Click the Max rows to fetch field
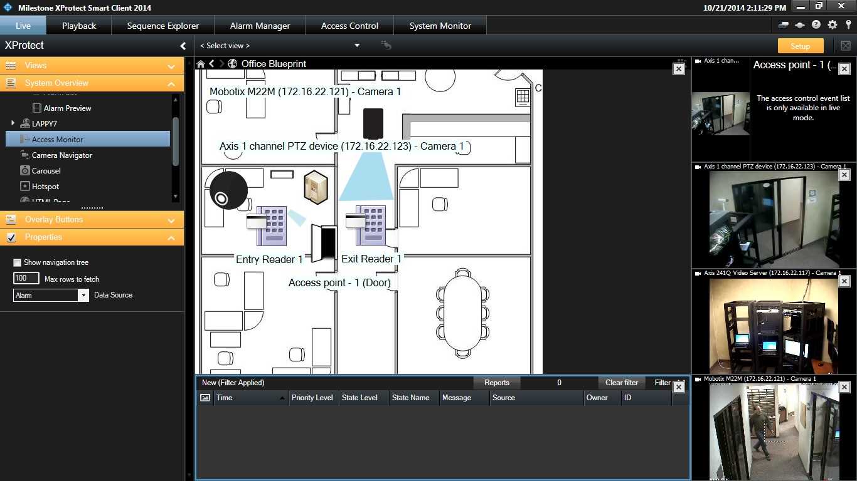The width and height of the screenshot is (857, 481). (x=26, y=279)
